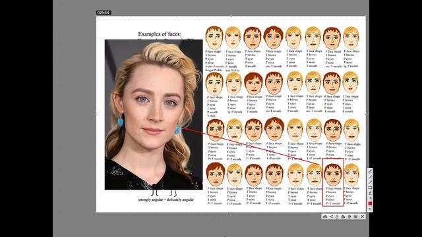Select the Text tool
This screenshot has height=237, width=422.
(370, 198)
